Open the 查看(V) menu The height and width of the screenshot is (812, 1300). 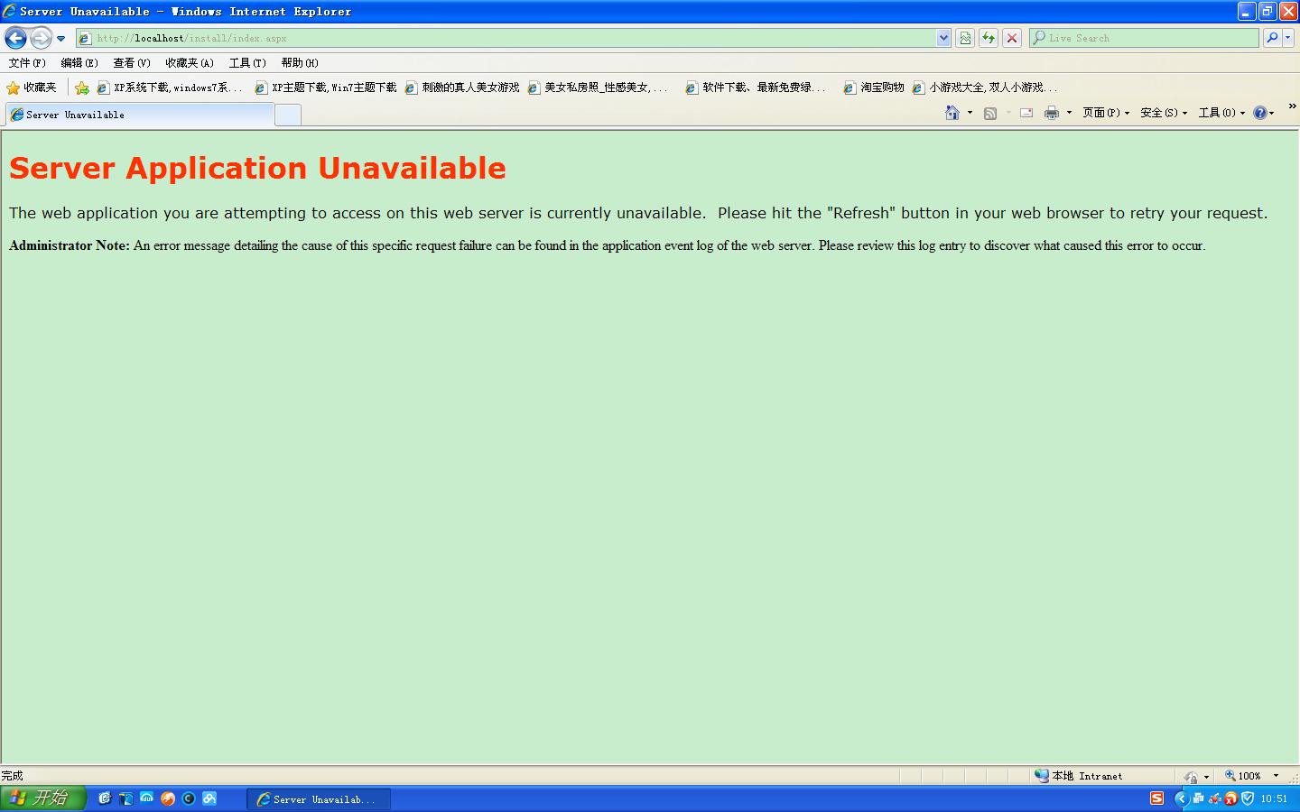click(132, 63)
